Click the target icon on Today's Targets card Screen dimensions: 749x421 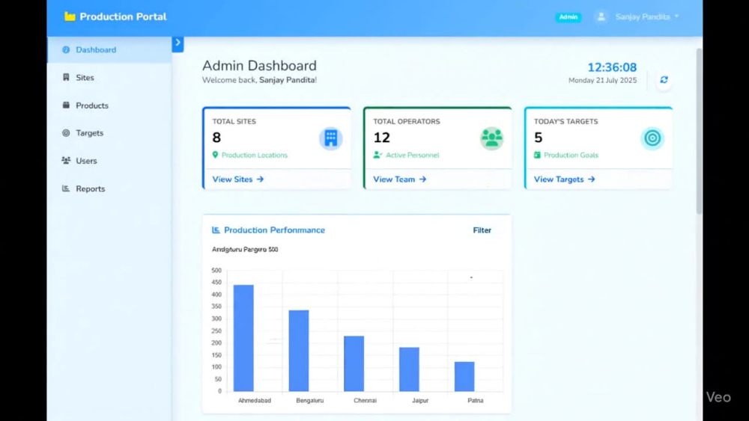pos(652,138)
